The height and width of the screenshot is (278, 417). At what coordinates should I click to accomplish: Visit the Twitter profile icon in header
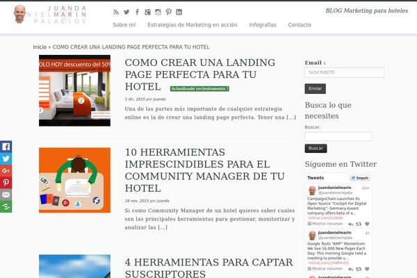click(126, 12)
